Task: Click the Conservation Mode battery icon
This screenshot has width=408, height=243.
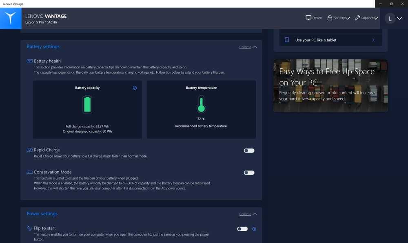Action: point(30,172)
